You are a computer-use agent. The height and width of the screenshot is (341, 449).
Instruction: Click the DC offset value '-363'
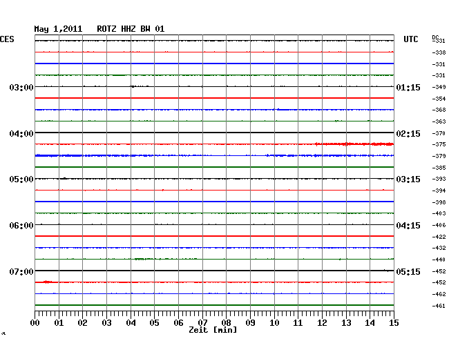pos(439,121)
